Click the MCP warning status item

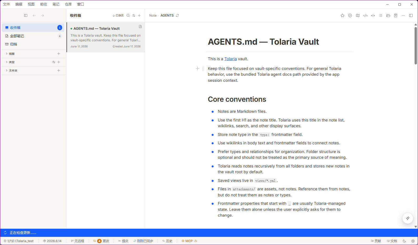click(x=189, y=241)
